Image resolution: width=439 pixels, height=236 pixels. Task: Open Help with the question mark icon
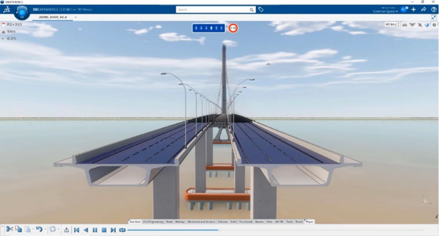[x=434, y=9]
